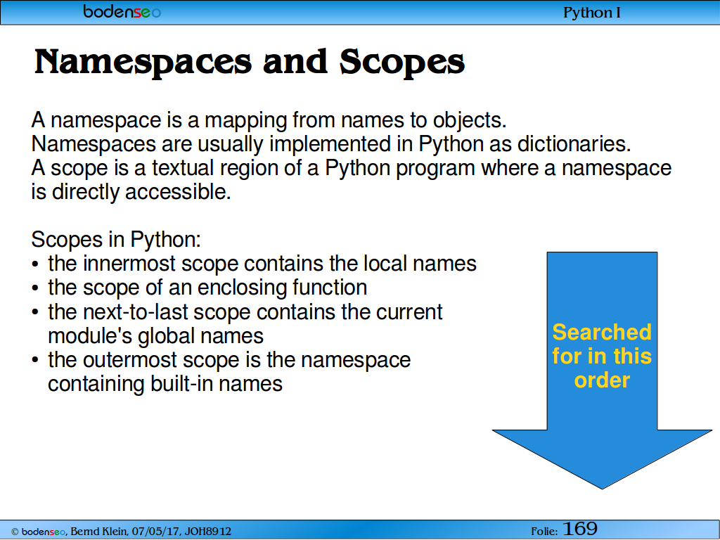This screenshot has height=540, width=720.
Task: Click the 'containing built-in names' line
Action: click(165, 384)
